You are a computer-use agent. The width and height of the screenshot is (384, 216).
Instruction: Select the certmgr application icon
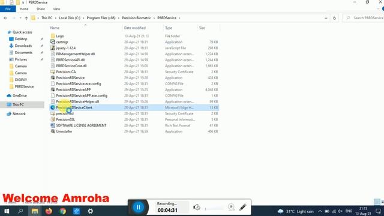point(53,42)
